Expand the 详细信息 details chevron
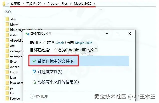This screenshot has height=103, width=159. pyautogui.click(x=32, y=96)
